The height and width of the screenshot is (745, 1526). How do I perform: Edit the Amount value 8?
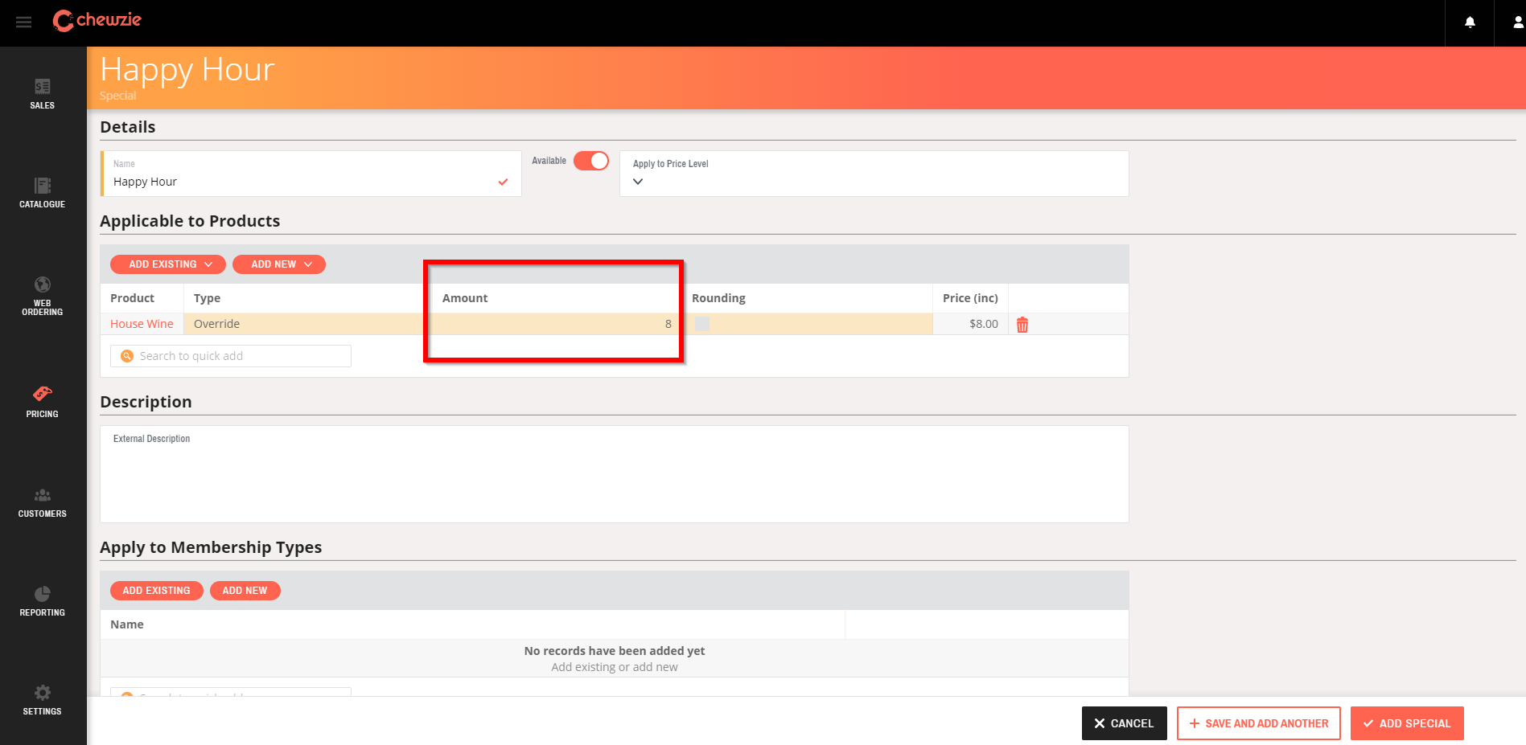pyautogui.click(x=557, y=324)
